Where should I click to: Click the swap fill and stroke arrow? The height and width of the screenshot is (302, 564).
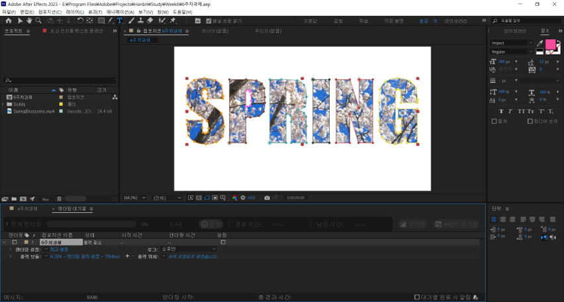point(558,42)
